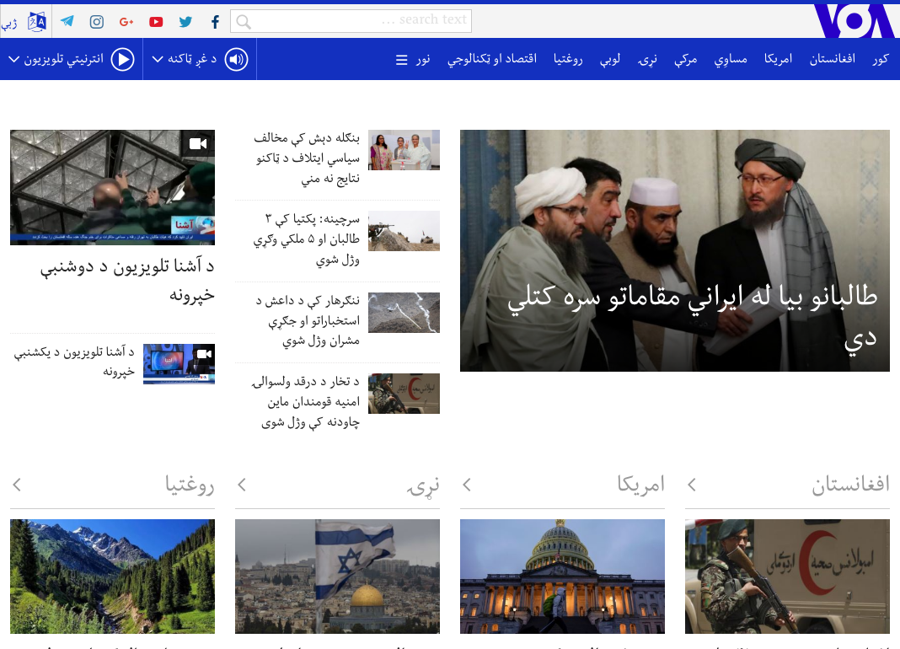Go to homepage via VOA logo

(x=853, y=21)
